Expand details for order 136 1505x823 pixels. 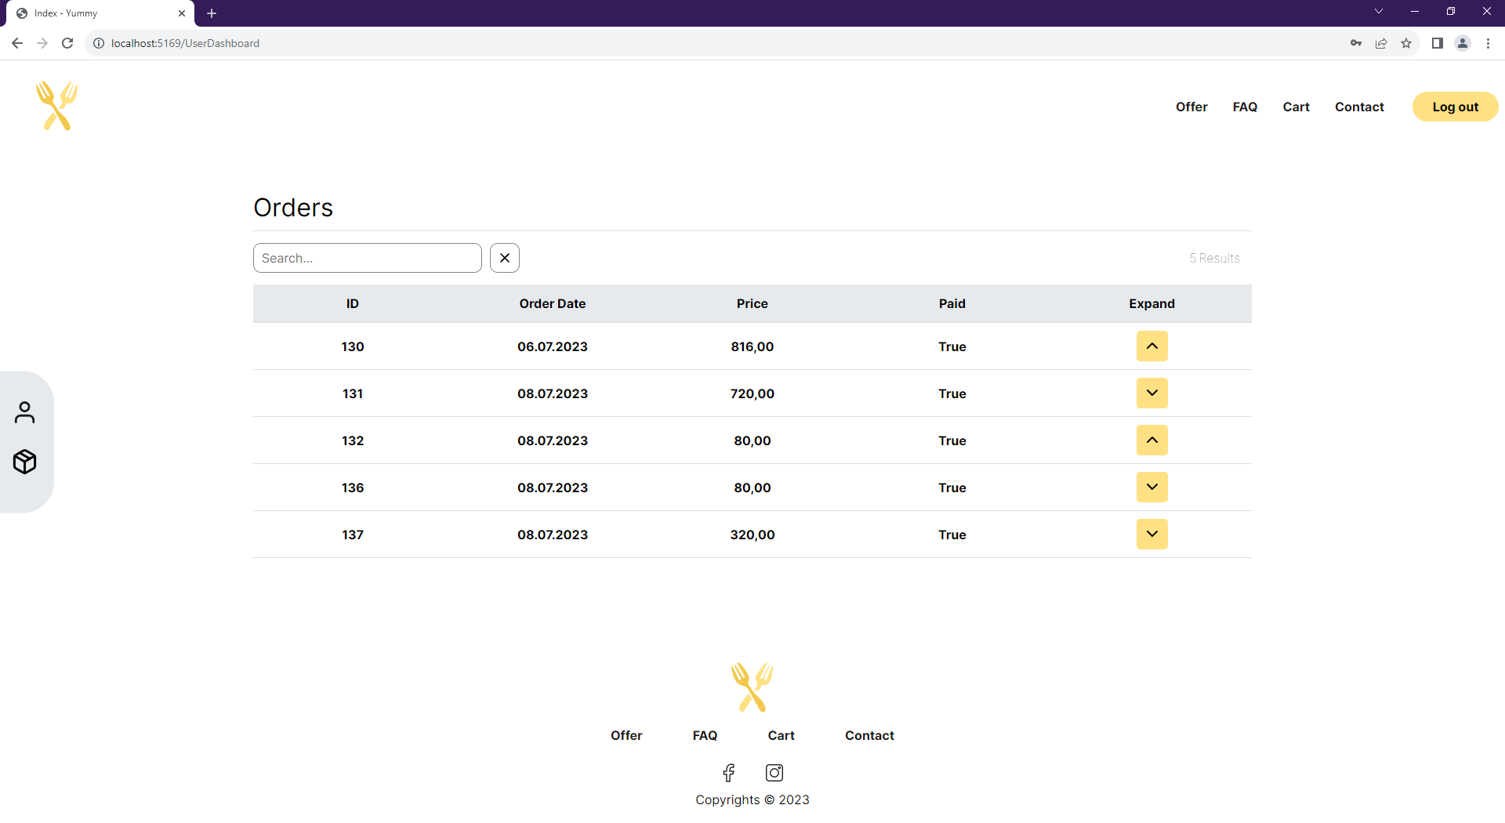[x=1151, y=487]
